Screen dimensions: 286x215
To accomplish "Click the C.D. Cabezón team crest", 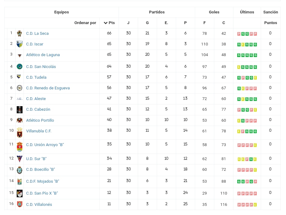I will pyautogui.click(x=20, y=109).
